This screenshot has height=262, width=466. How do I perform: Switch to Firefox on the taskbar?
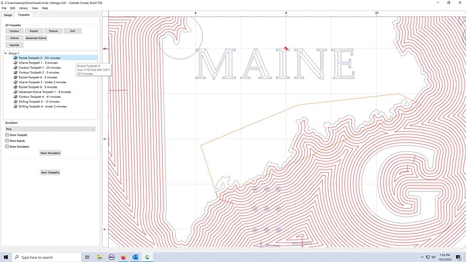(x=124, y=257)
